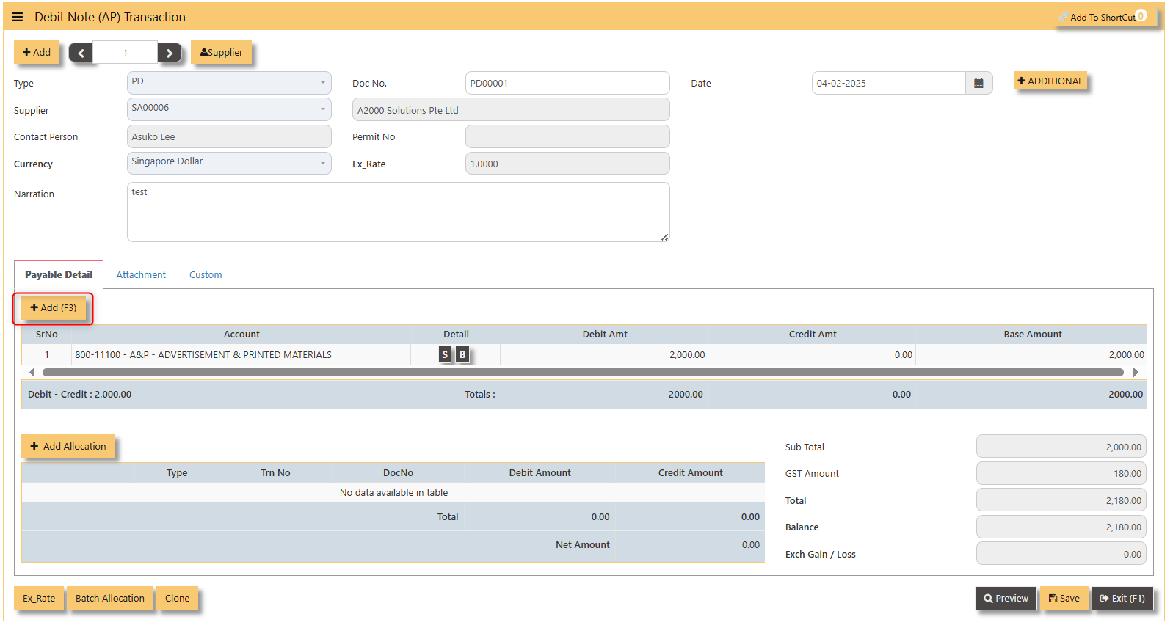This screenshot has width=1173, height=625.
Task: Click the Base Amount column header
Action: [x=1033, y=334]
